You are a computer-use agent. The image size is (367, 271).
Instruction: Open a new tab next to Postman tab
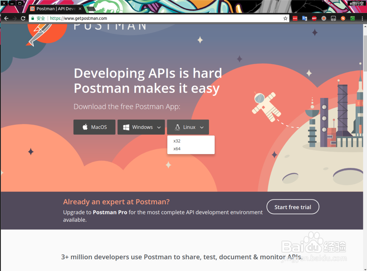tap(91, 9)
